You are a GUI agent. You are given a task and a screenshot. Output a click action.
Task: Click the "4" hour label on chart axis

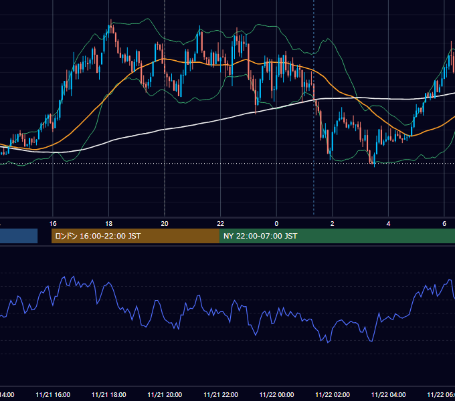tap(388, 224)
